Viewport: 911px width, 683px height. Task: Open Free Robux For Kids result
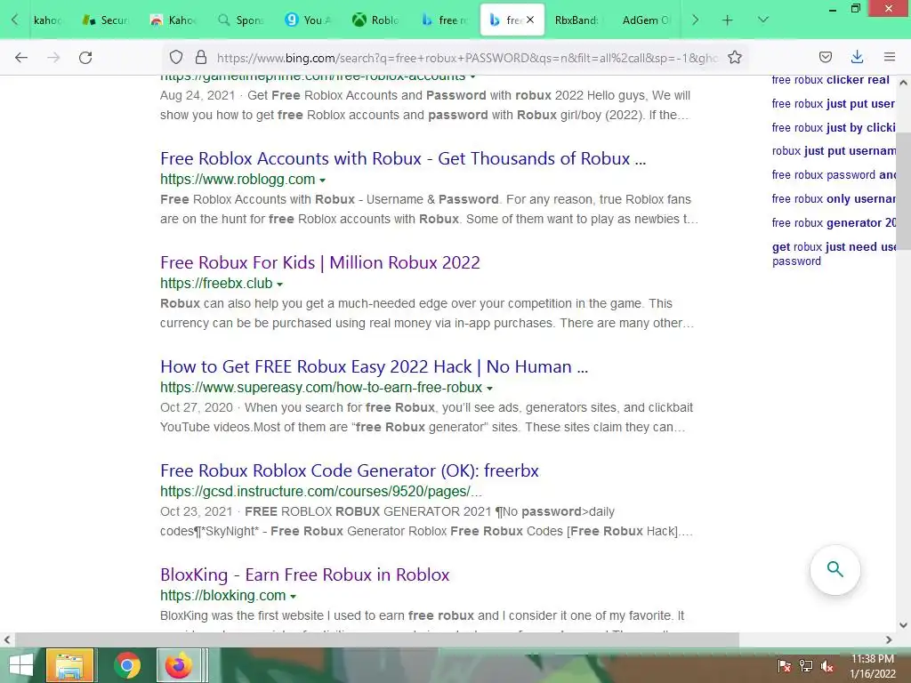[320, 262]
